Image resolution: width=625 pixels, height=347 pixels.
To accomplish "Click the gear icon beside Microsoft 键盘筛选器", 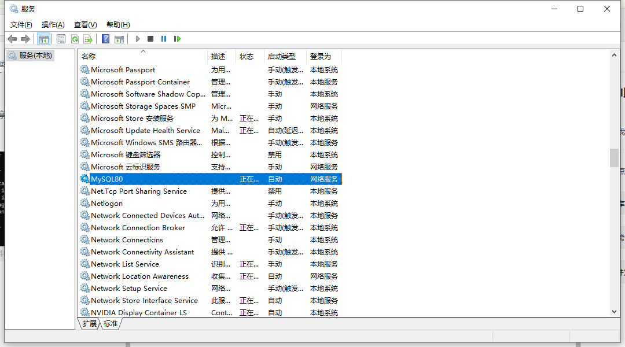I will [x=85, y=154].
